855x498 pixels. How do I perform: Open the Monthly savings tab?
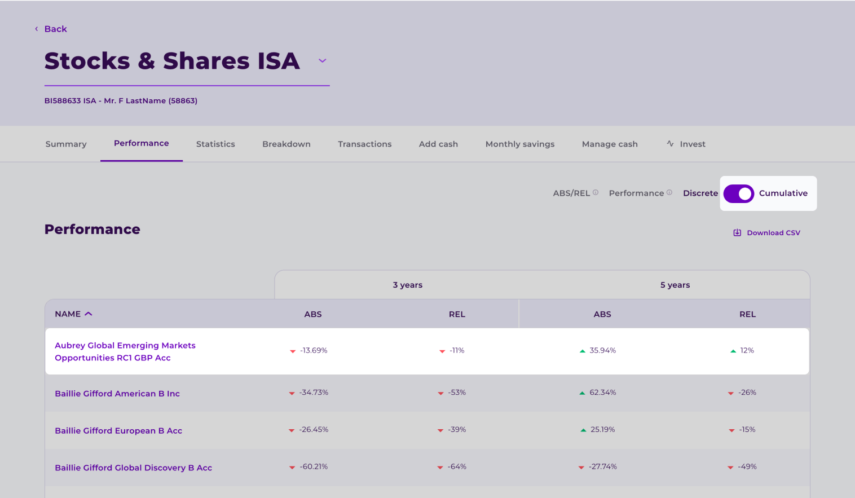(x=520, y=144)
